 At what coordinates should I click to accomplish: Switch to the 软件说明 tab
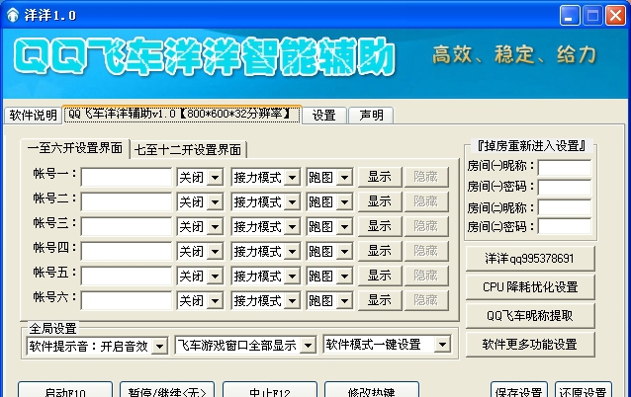point(33,116)
